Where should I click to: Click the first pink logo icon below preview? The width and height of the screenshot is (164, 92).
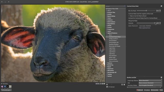pyautogui.click(x=2, y=87)
